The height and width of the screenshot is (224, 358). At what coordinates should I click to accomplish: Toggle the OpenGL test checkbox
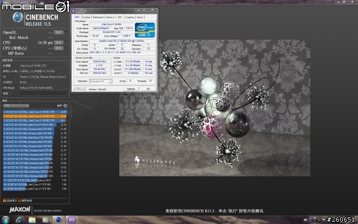click(x=66, y=32)
